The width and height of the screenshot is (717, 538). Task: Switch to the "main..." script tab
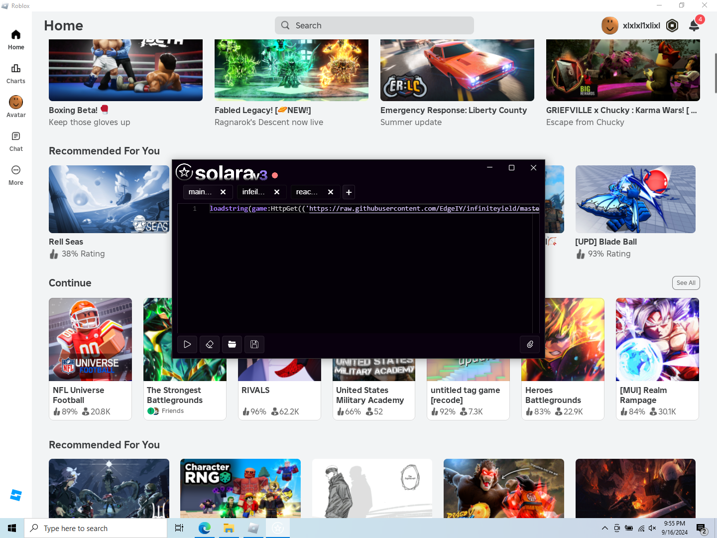pos(201,192)
